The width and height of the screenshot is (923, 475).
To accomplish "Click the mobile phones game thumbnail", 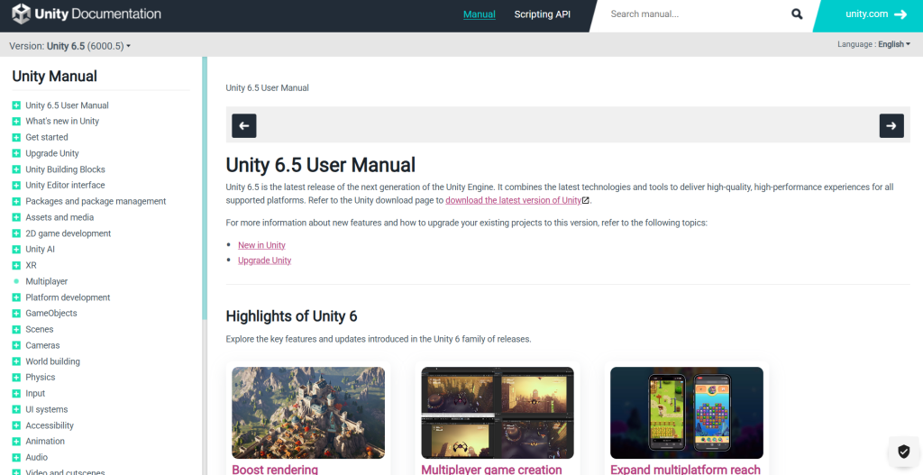I will pyautogui.click(x=687, y=413).
